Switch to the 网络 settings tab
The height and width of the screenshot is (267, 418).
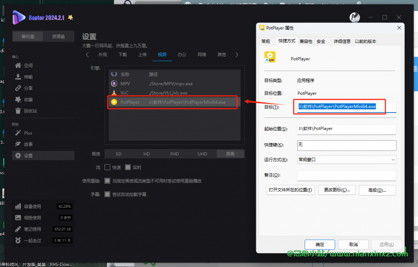[x=202, y=54]
